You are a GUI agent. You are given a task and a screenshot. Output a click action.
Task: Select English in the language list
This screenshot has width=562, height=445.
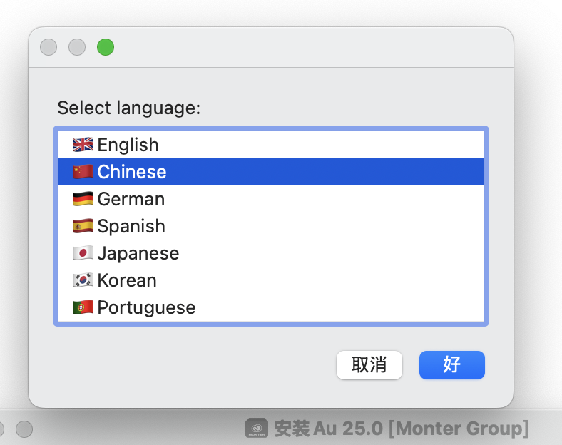pyautogui.click(x=128, y=145)
